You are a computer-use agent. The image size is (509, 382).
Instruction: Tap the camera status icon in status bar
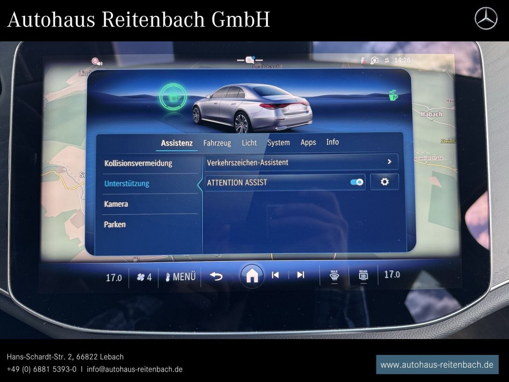(374, 60)
